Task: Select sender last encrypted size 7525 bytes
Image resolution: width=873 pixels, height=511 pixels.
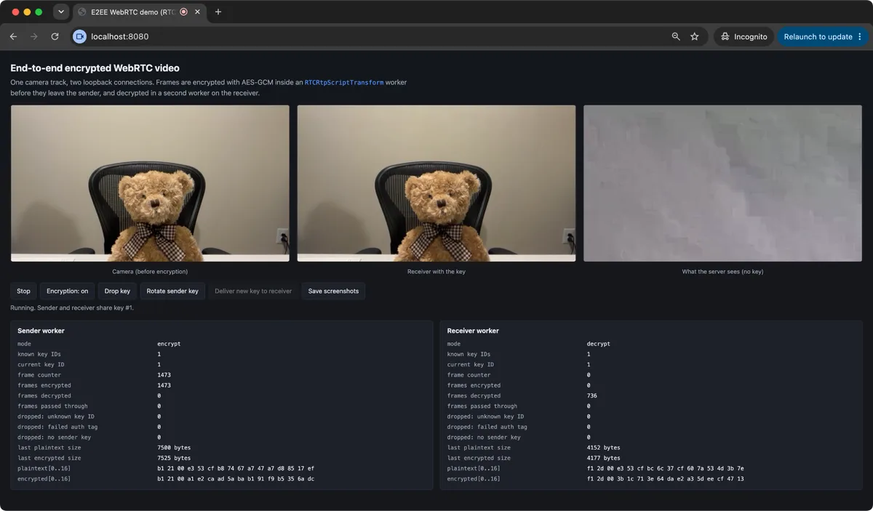Action: (x=174, y=458)
